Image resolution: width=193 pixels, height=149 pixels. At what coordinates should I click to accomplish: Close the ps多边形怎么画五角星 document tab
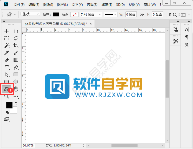(x=91, y=24)
